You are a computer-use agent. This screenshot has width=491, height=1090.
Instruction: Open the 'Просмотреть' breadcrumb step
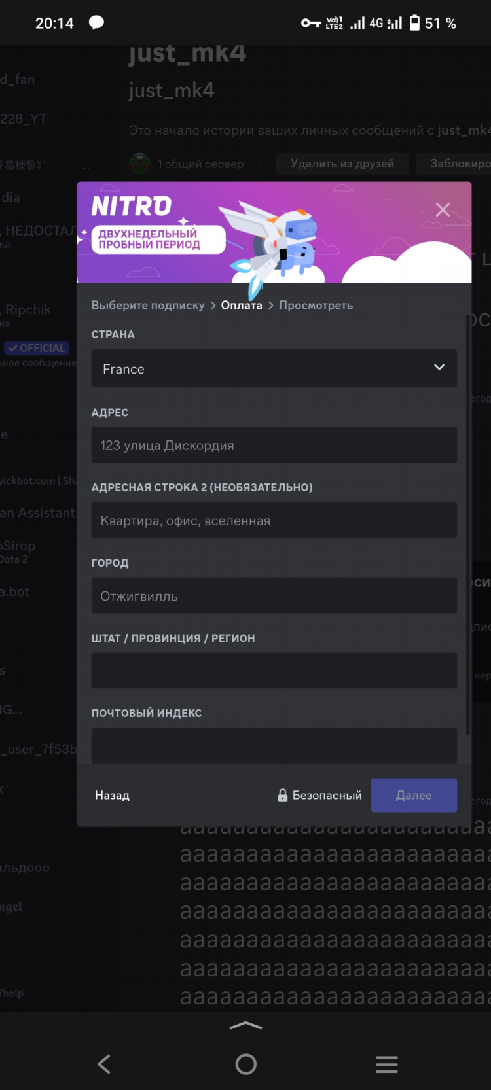316,306
